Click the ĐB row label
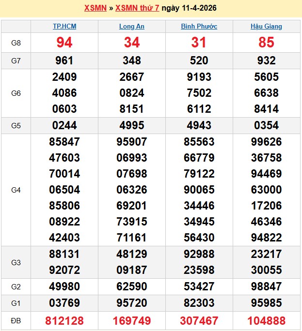The width and height of the screenshot is (302, 331). [16, 320]
